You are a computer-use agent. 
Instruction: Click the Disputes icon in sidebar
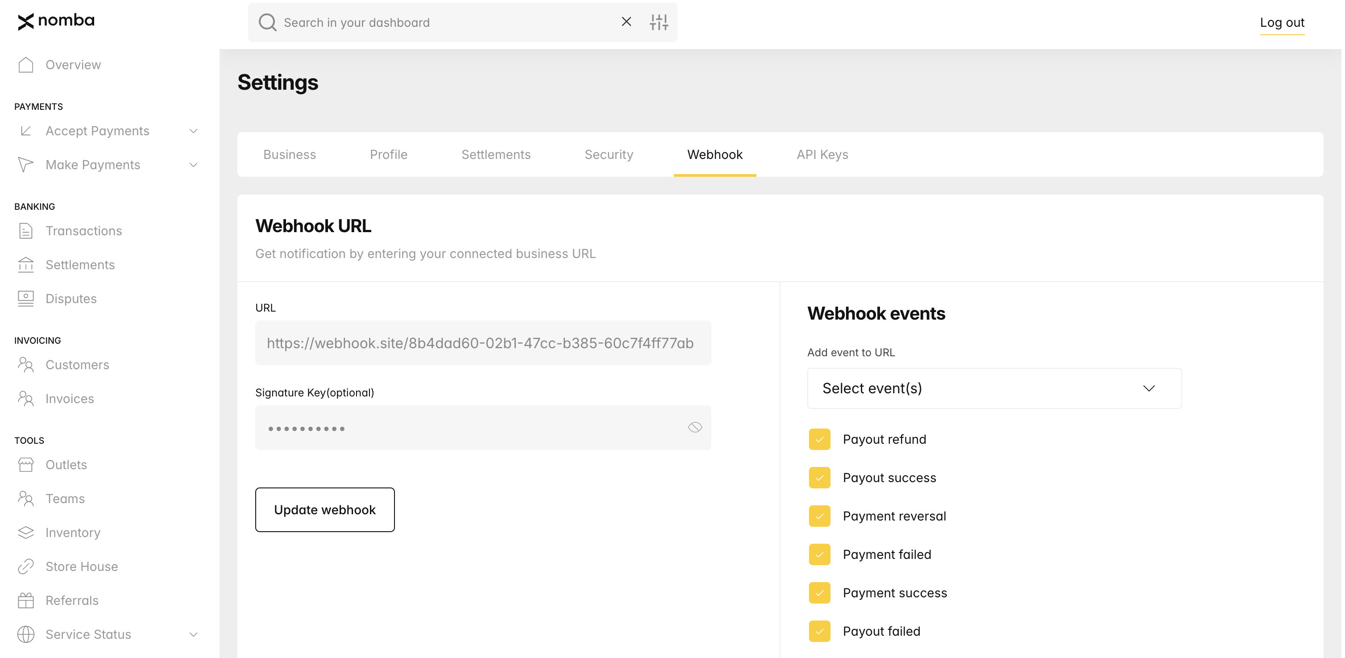(25, 299)
